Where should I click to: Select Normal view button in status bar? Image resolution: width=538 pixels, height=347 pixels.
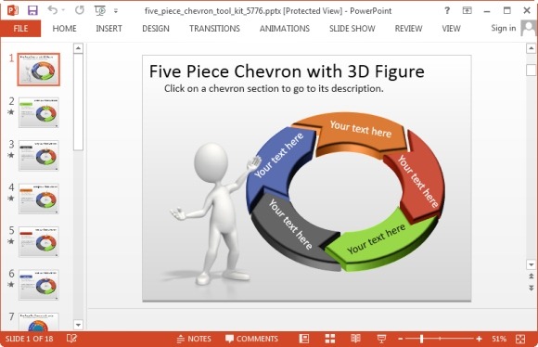click(304, 339)
